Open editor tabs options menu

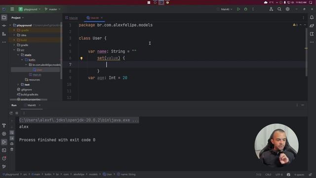pos(303,18)
